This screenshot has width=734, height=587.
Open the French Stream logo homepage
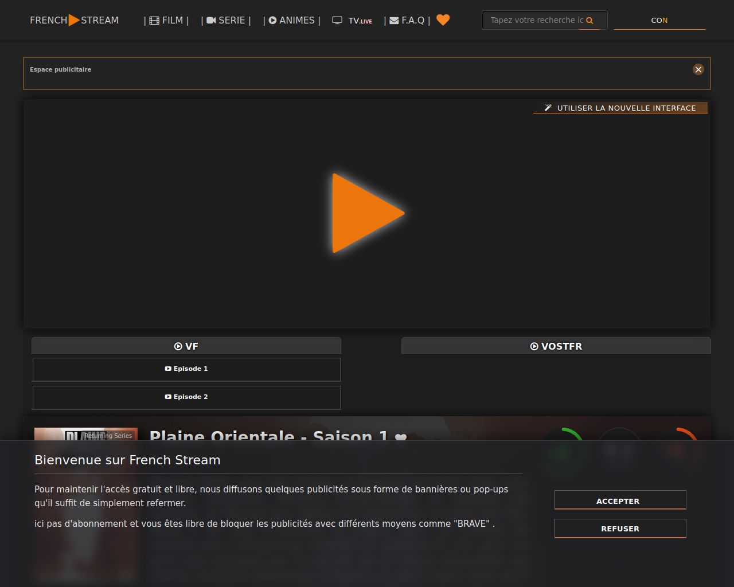(x=75, y=20)
